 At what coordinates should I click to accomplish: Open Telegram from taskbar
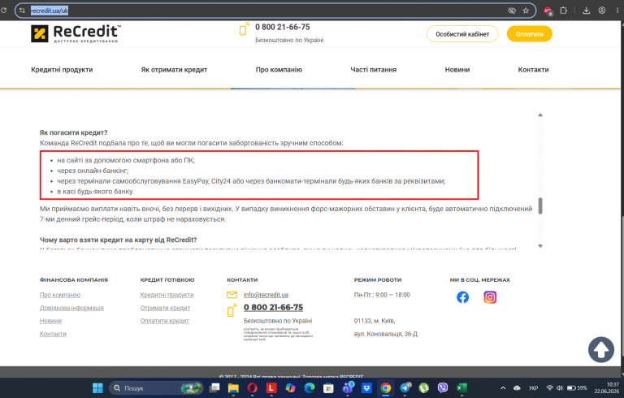[405, 388]
